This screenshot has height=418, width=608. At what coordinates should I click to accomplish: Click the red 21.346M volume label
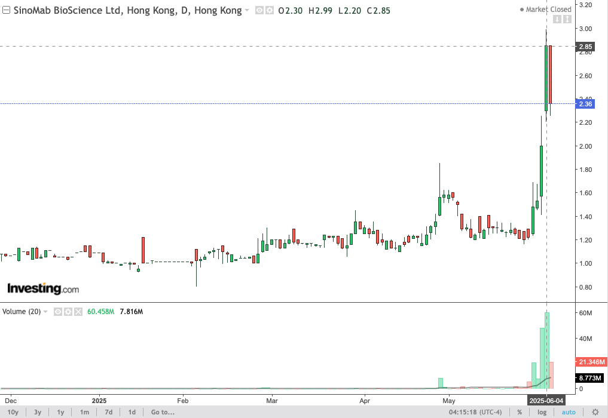click(x=591, y=362)
